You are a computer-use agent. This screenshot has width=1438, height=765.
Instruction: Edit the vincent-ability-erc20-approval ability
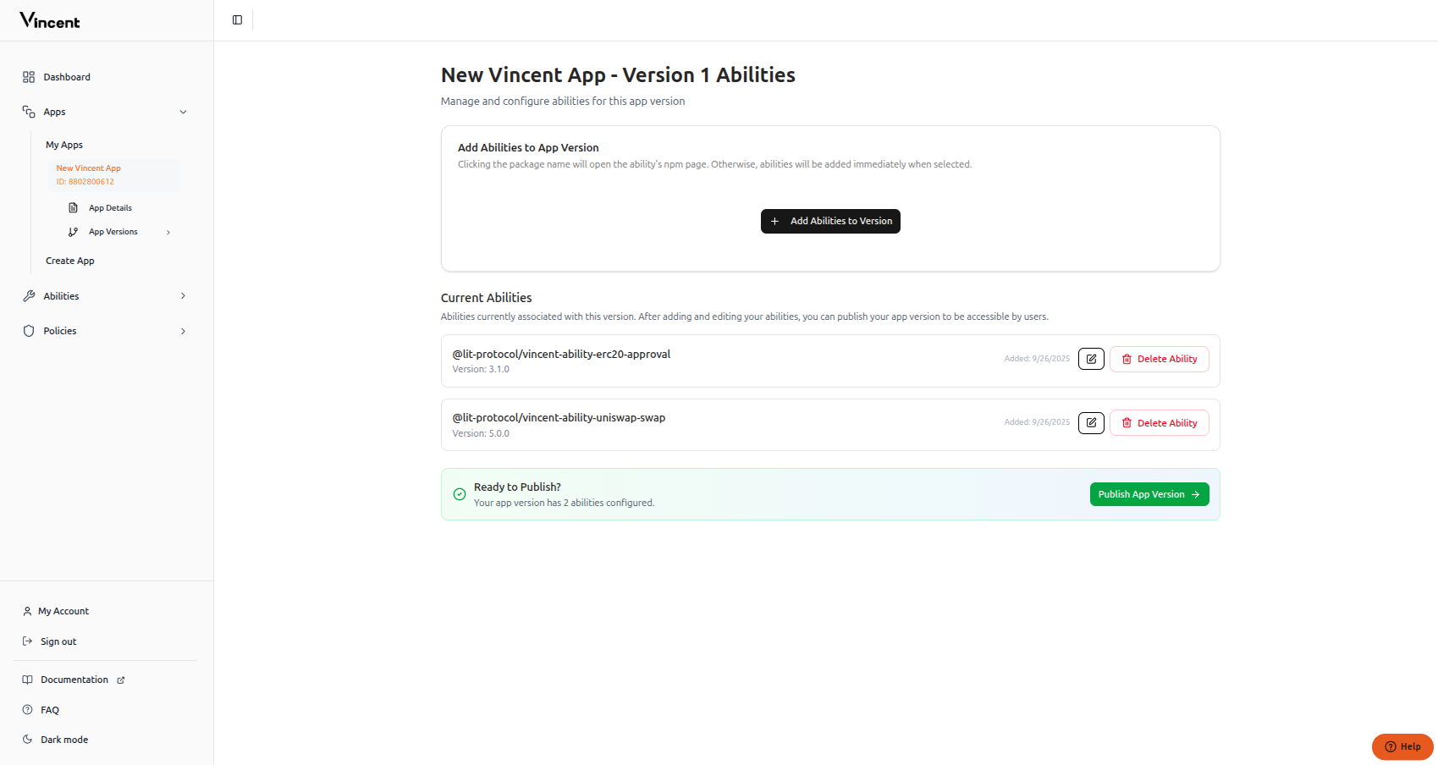pos(1090,359)
